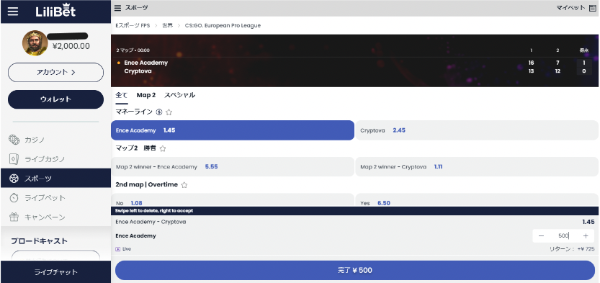Switch to the Map 2 tab

coord(146,95)
